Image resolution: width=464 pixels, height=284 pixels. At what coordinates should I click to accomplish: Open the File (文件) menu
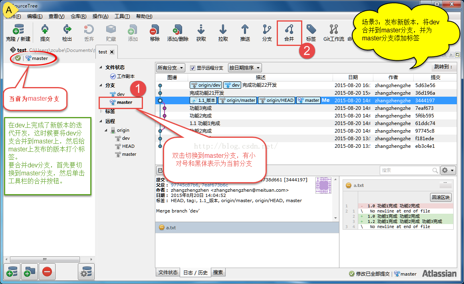tap(13, 16)
